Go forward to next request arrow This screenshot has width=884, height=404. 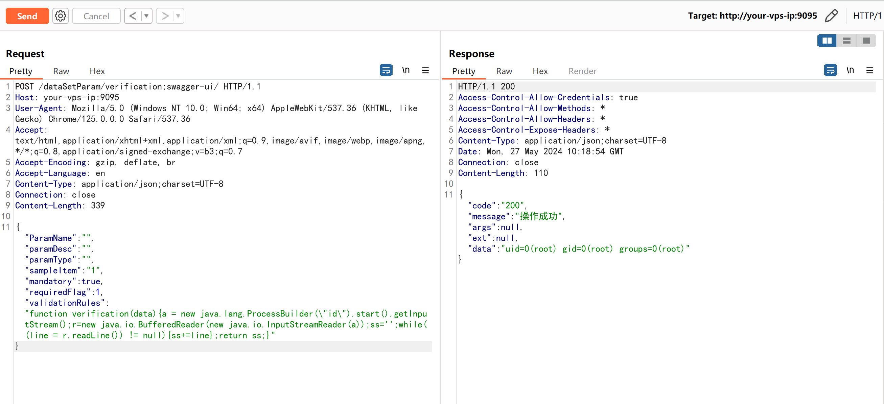pyautogui.click(x=165, y=16)
